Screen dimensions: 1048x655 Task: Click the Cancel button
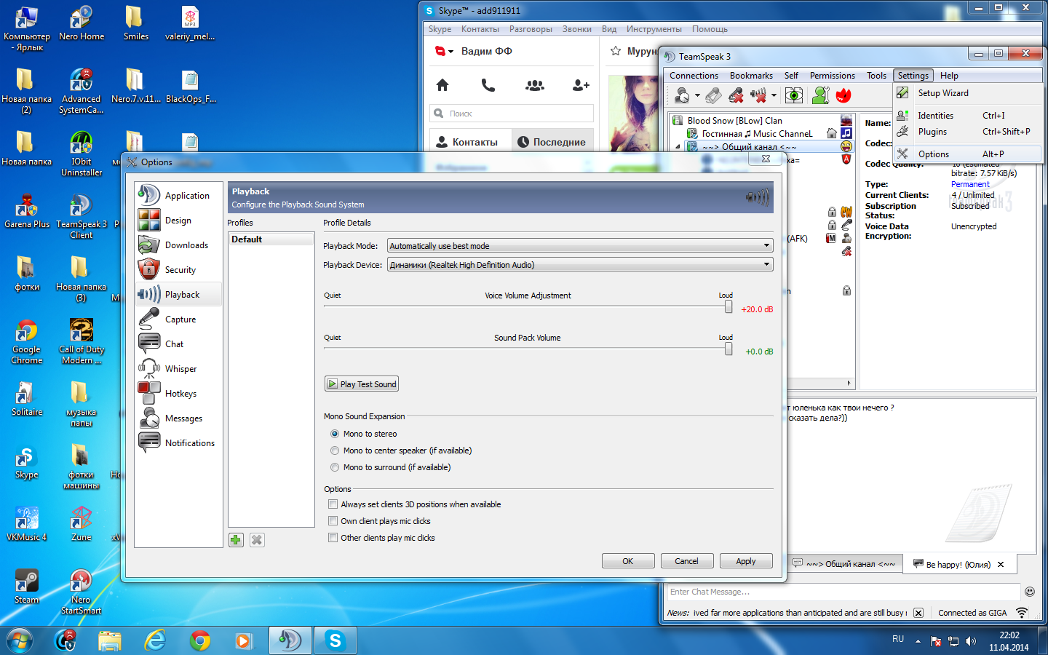(x=686, y=561)
